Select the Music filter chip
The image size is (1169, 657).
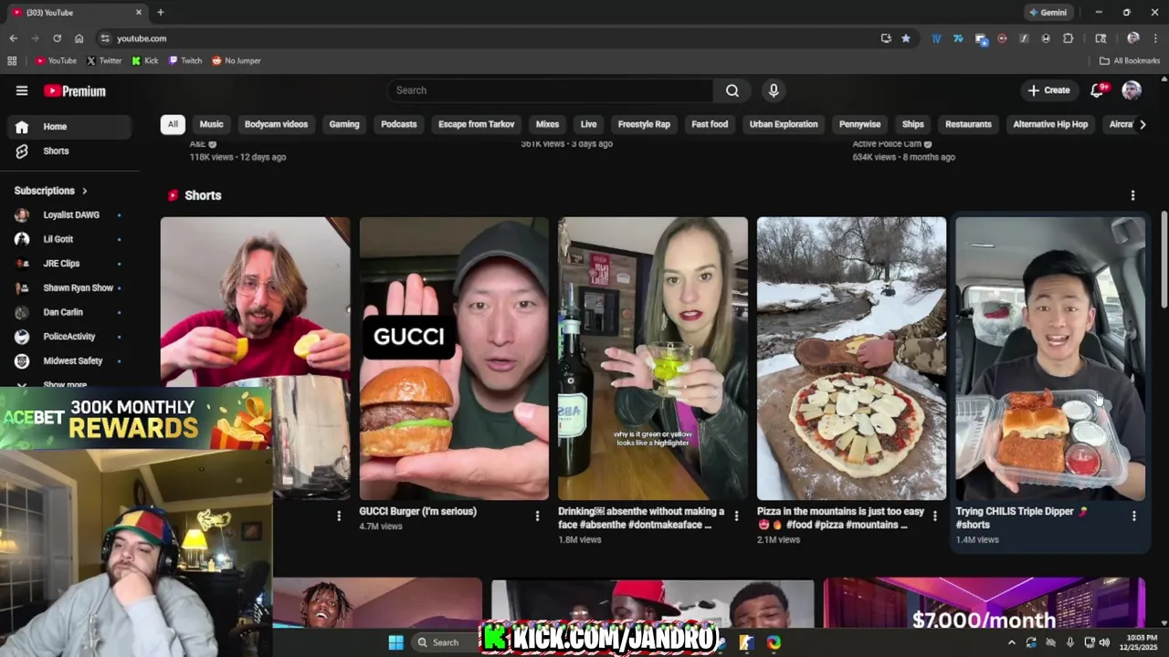211,124
